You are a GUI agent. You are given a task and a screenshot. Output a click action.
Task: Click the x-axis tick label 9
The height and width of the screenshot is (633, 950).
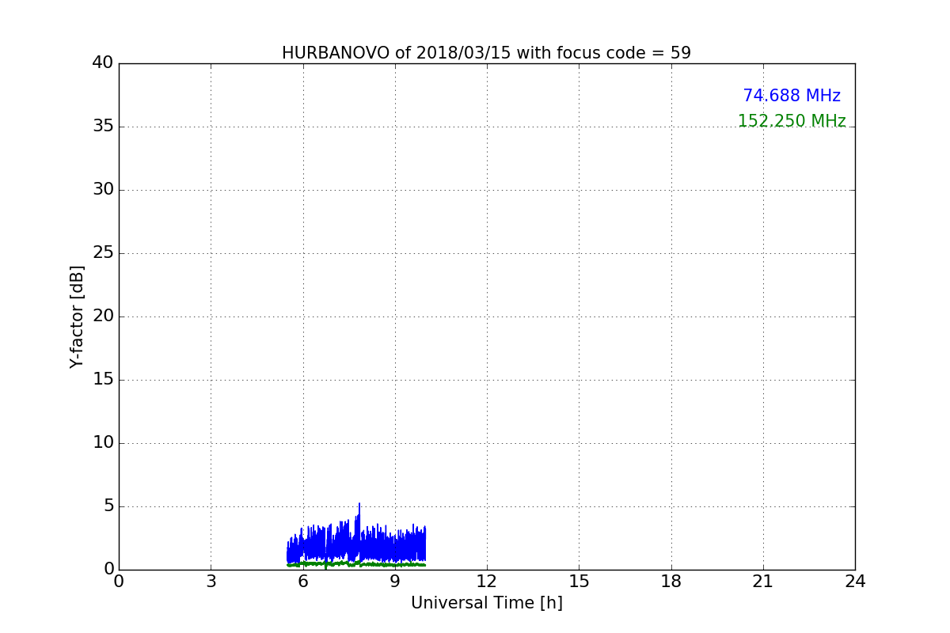(x=394, y=582)
